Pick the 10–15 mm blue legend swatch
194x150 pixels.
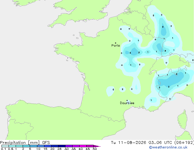click(40, 146)
